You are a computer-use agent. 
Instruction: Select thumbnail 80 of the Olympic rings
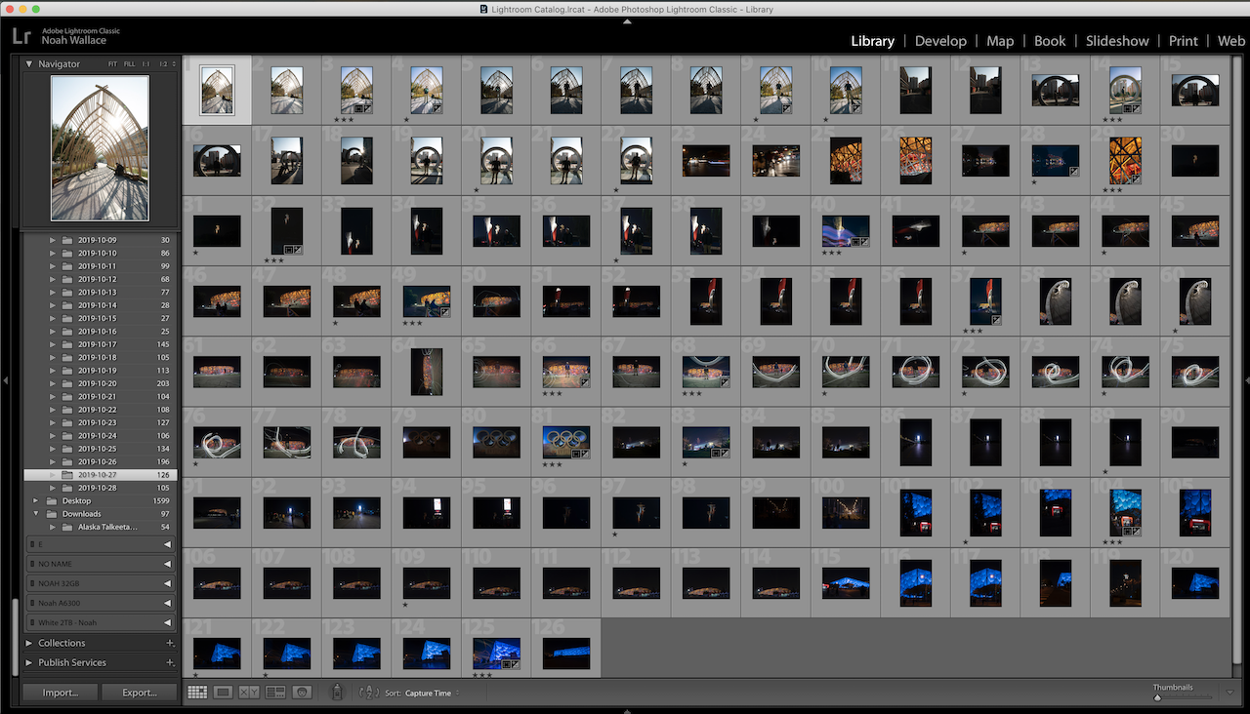(x=496, y=442)
